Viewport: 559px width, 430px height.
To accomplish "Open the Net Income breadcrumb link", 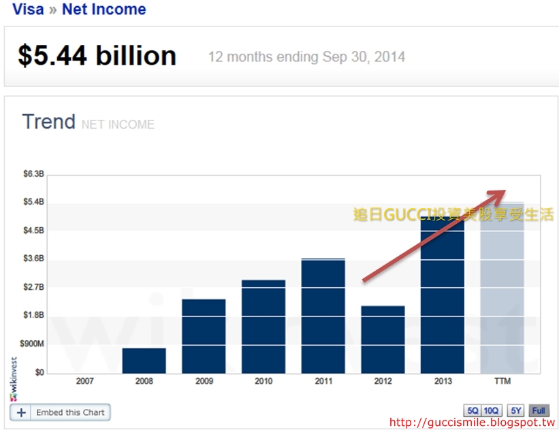I will point(104,10).
